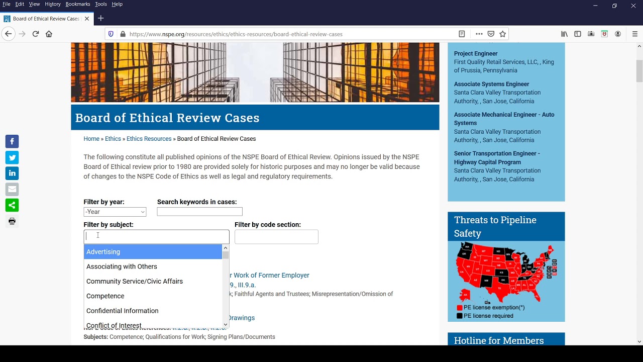Viewport: 643px width, 362px height.
Task: Open Associate Systems Engineer job listing
Action: [491, 84]
